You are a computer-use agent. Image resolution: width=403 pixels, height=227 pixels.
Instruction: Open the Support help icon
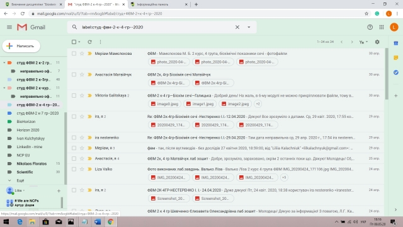pyautogui.click(x=370, y=27)
